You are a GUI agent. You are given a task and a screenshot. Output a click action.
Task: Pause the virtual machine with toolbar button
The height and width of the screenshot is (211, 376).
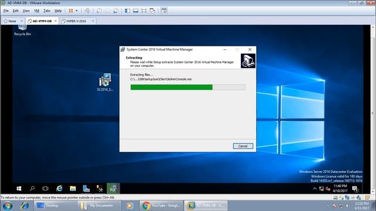[x=70, y=11]
